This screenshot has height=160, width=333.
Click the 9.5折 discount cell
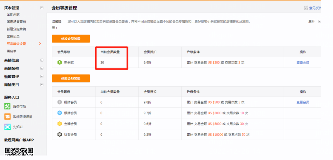(147, 134)
